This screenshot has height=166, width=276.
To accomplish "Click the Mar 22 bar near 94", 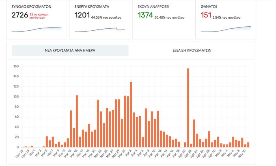I will [98, 123].
